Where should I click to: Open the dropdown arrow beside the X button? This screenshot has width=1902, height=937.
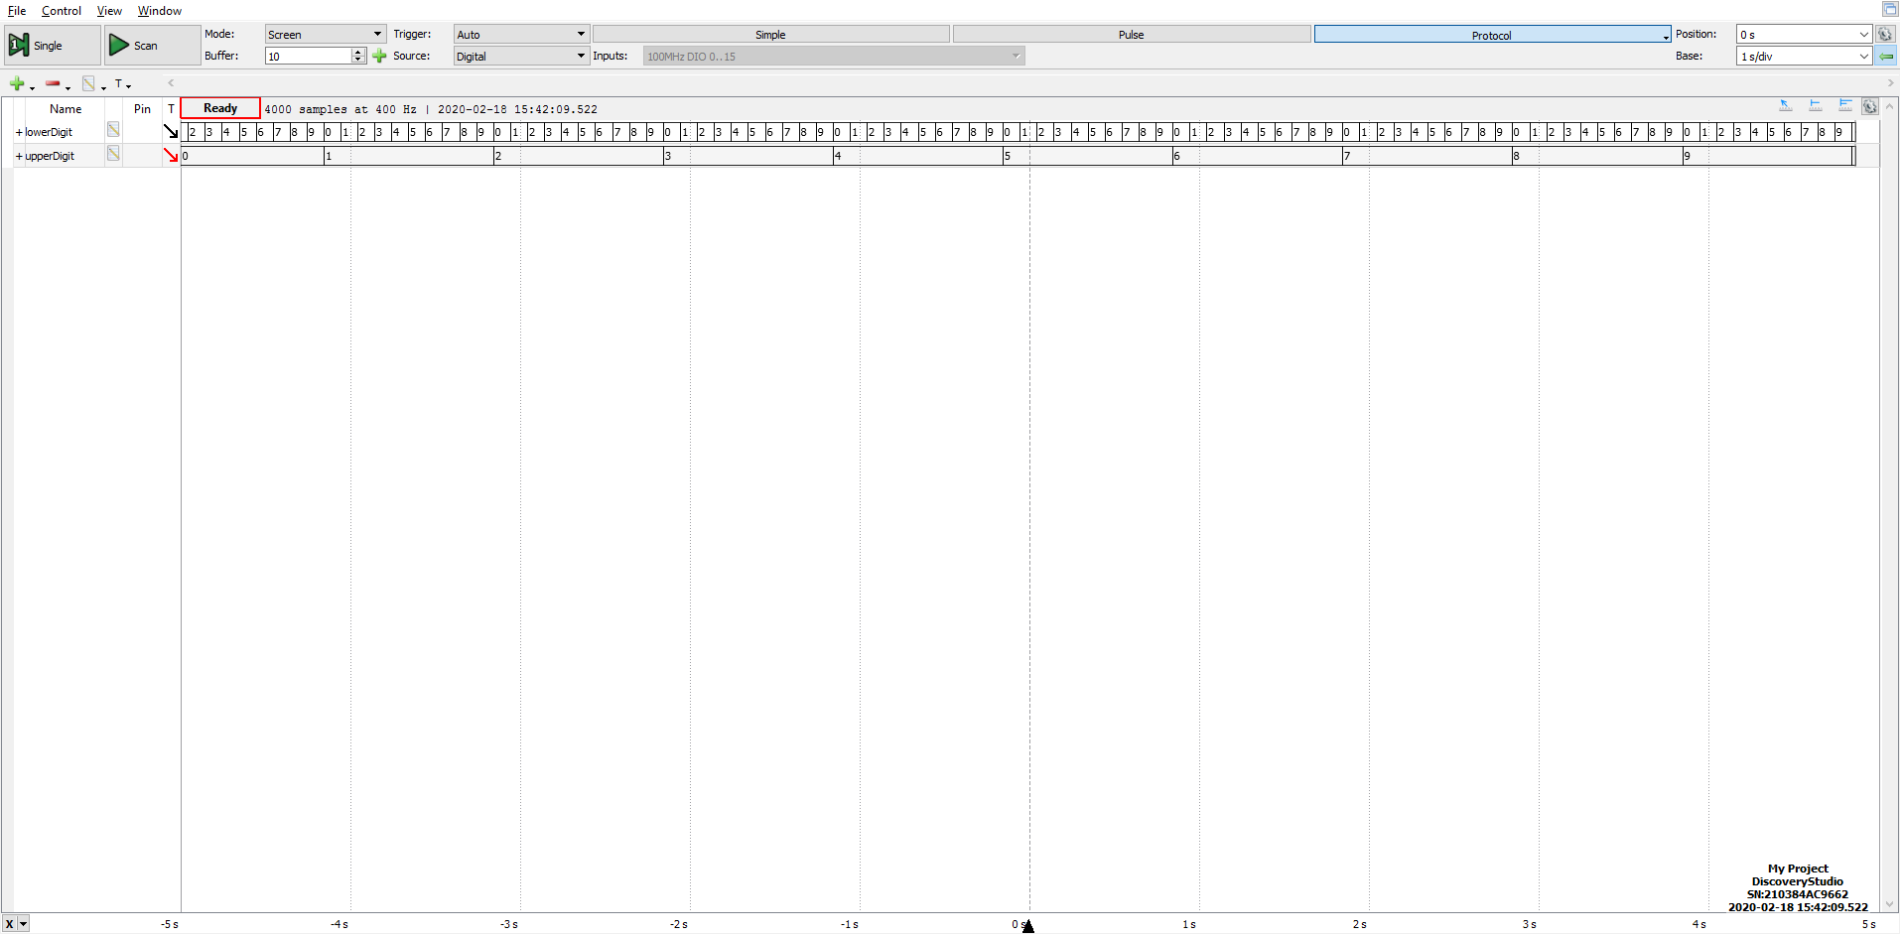[x=24, y=924]
